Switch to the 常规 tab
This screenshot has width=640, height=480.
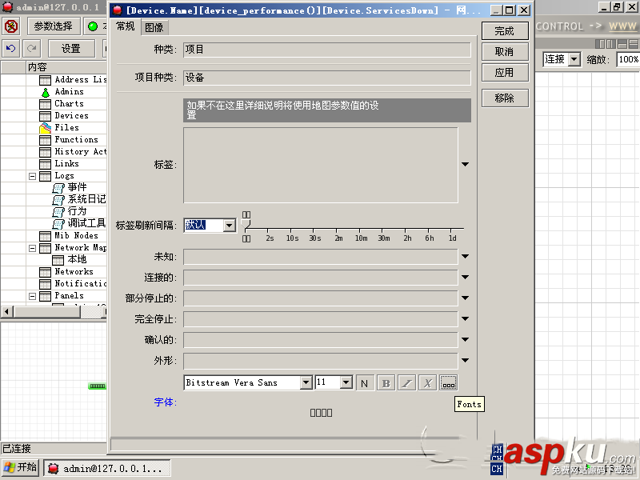125,26
